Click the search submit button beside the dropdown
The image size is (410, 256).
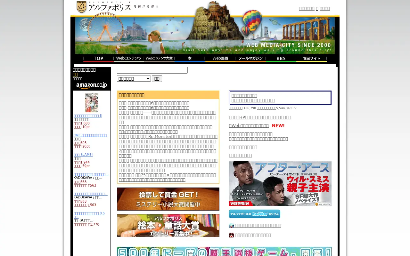[x=157, y=79]
